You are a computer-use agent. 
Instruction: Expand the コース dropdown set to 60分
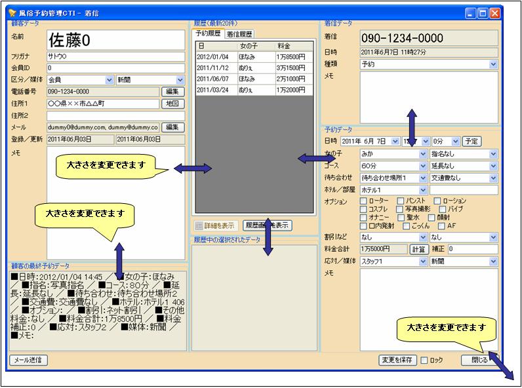tap(423, 166)
